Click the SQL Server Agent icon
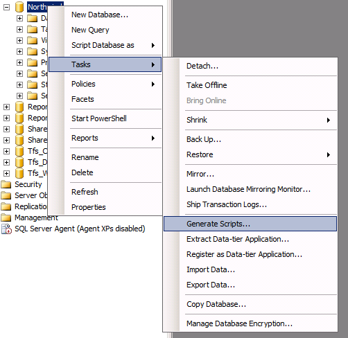Image resolution: width=348 pixels, height=338 pixels. (6, 229)
